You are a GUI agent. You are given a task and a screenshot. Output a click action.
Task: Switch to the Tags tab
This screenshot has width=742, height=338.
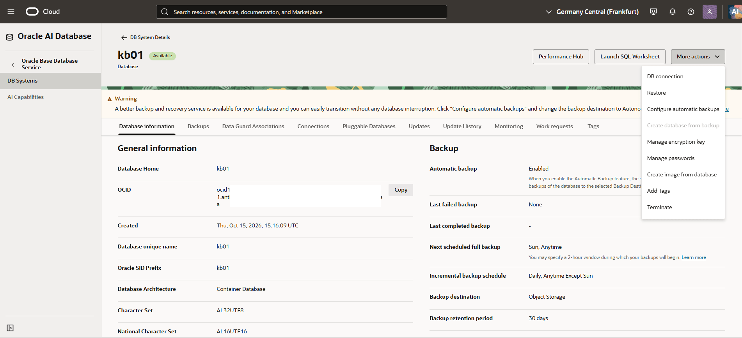[593, 126]
